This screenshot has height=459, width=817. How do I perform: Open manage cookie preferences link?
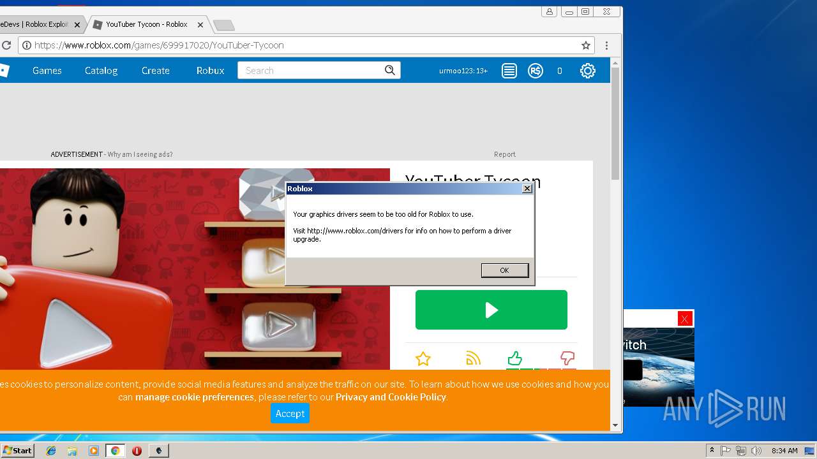195,397
